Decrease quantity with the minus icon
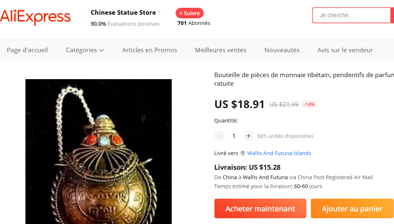Image resolution: width=394 pixels, height=224 pixels. pos(220,136)
